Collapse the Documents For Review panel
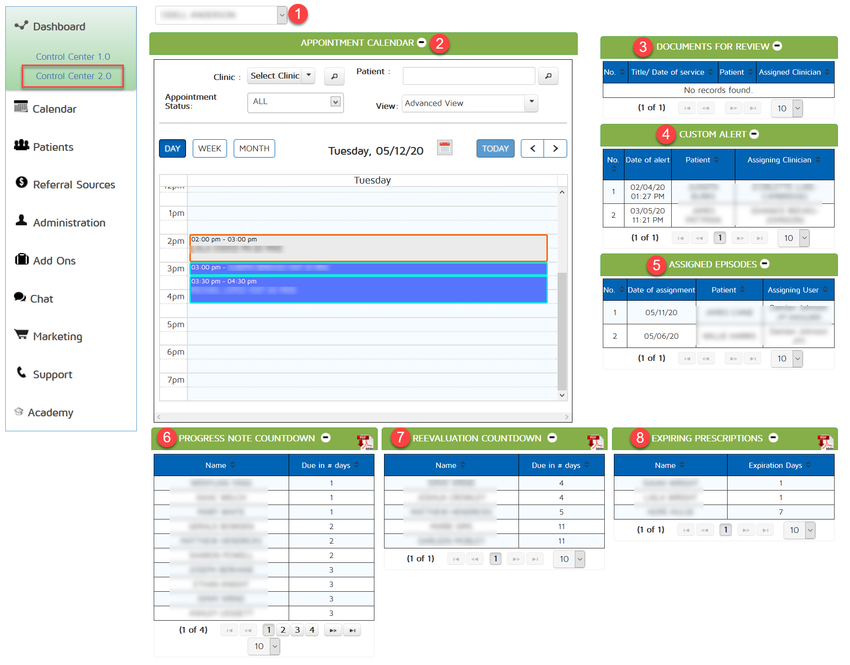The image size is (850, 665). 777,46
